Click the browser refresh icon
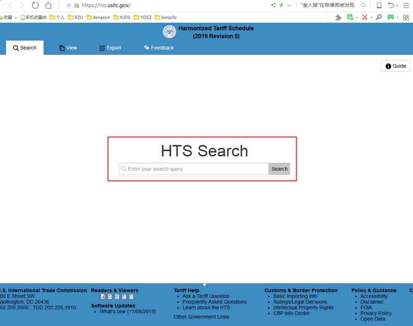413x326 pixels. (36, 5)
